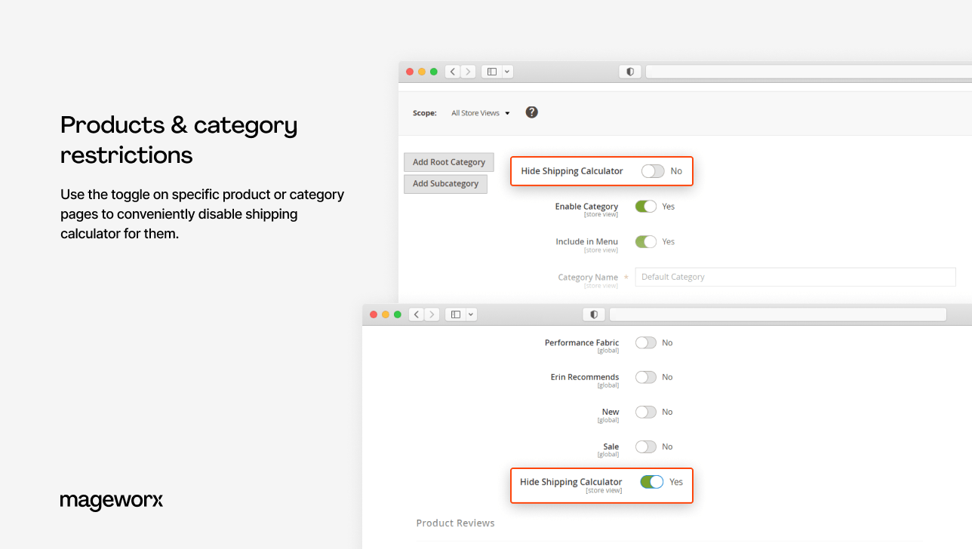Enable the Hide Shipping Calculator toggle on the category page
This screenshot has height=549, width=972.
(x=652, y=171)
